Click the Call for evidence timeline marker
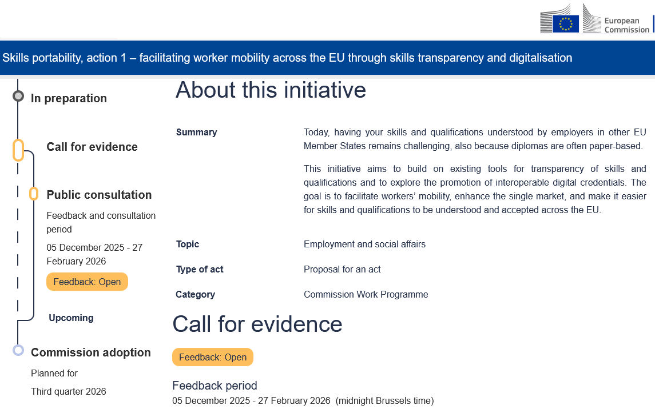This screenshot has height=409, width=655. [x=18, y=150]
